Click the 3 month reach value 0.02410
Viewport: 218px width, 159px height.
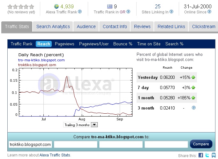tap(167, 108)
